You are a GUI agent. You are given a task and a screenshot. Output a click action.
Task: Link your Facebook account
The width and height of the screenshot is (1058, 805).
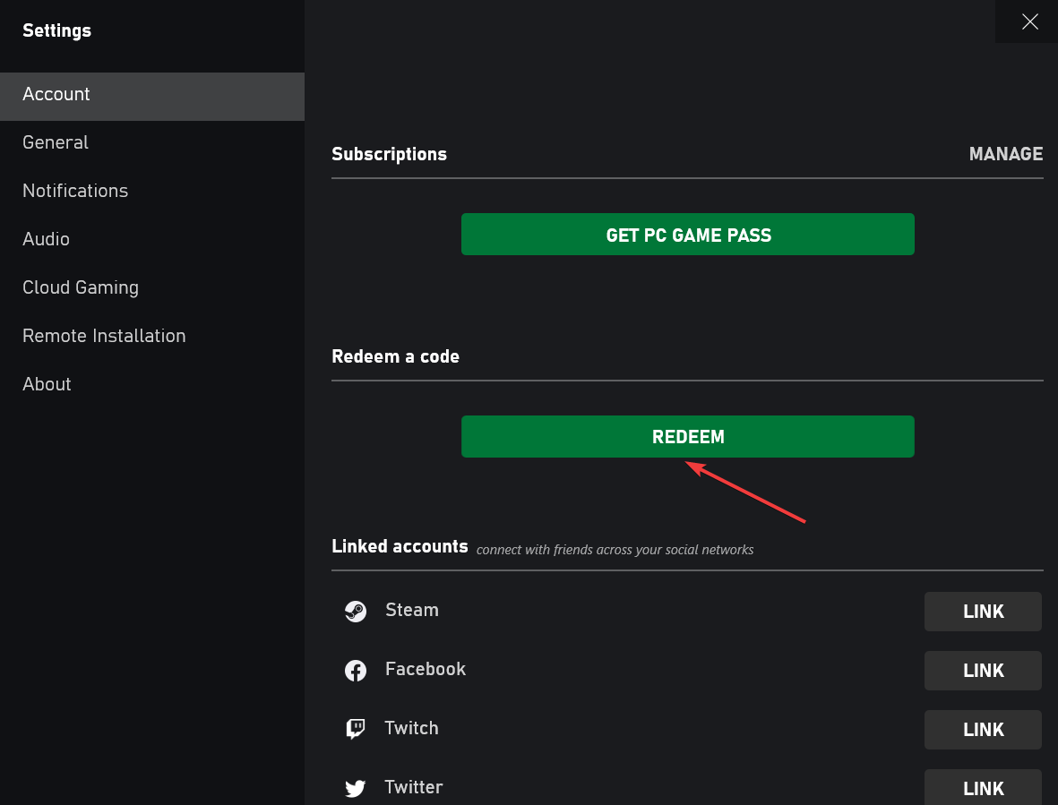click(x=983, y=671)
